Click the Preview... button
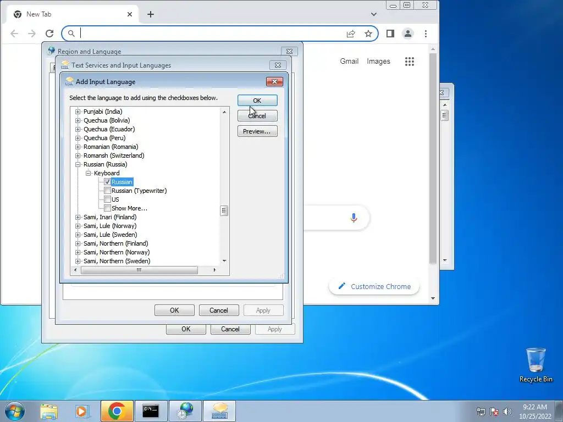The image size is (563, 422). tap(257, 131)
